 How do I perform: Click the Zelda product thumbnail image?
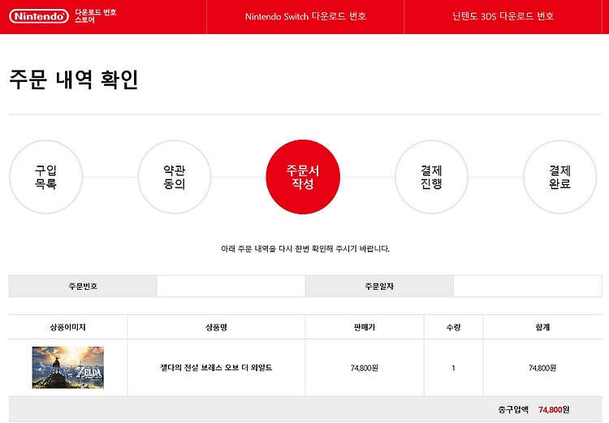point(68,368)
